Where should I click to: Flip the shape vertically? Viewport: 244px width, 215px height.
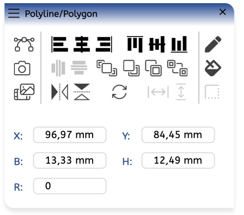pyautogui.click(x=82, y=92)
